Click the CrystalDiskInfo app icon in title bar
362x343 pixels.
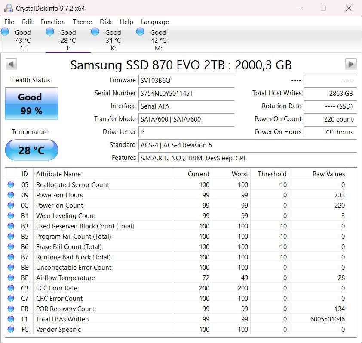(x=8, y=8)
